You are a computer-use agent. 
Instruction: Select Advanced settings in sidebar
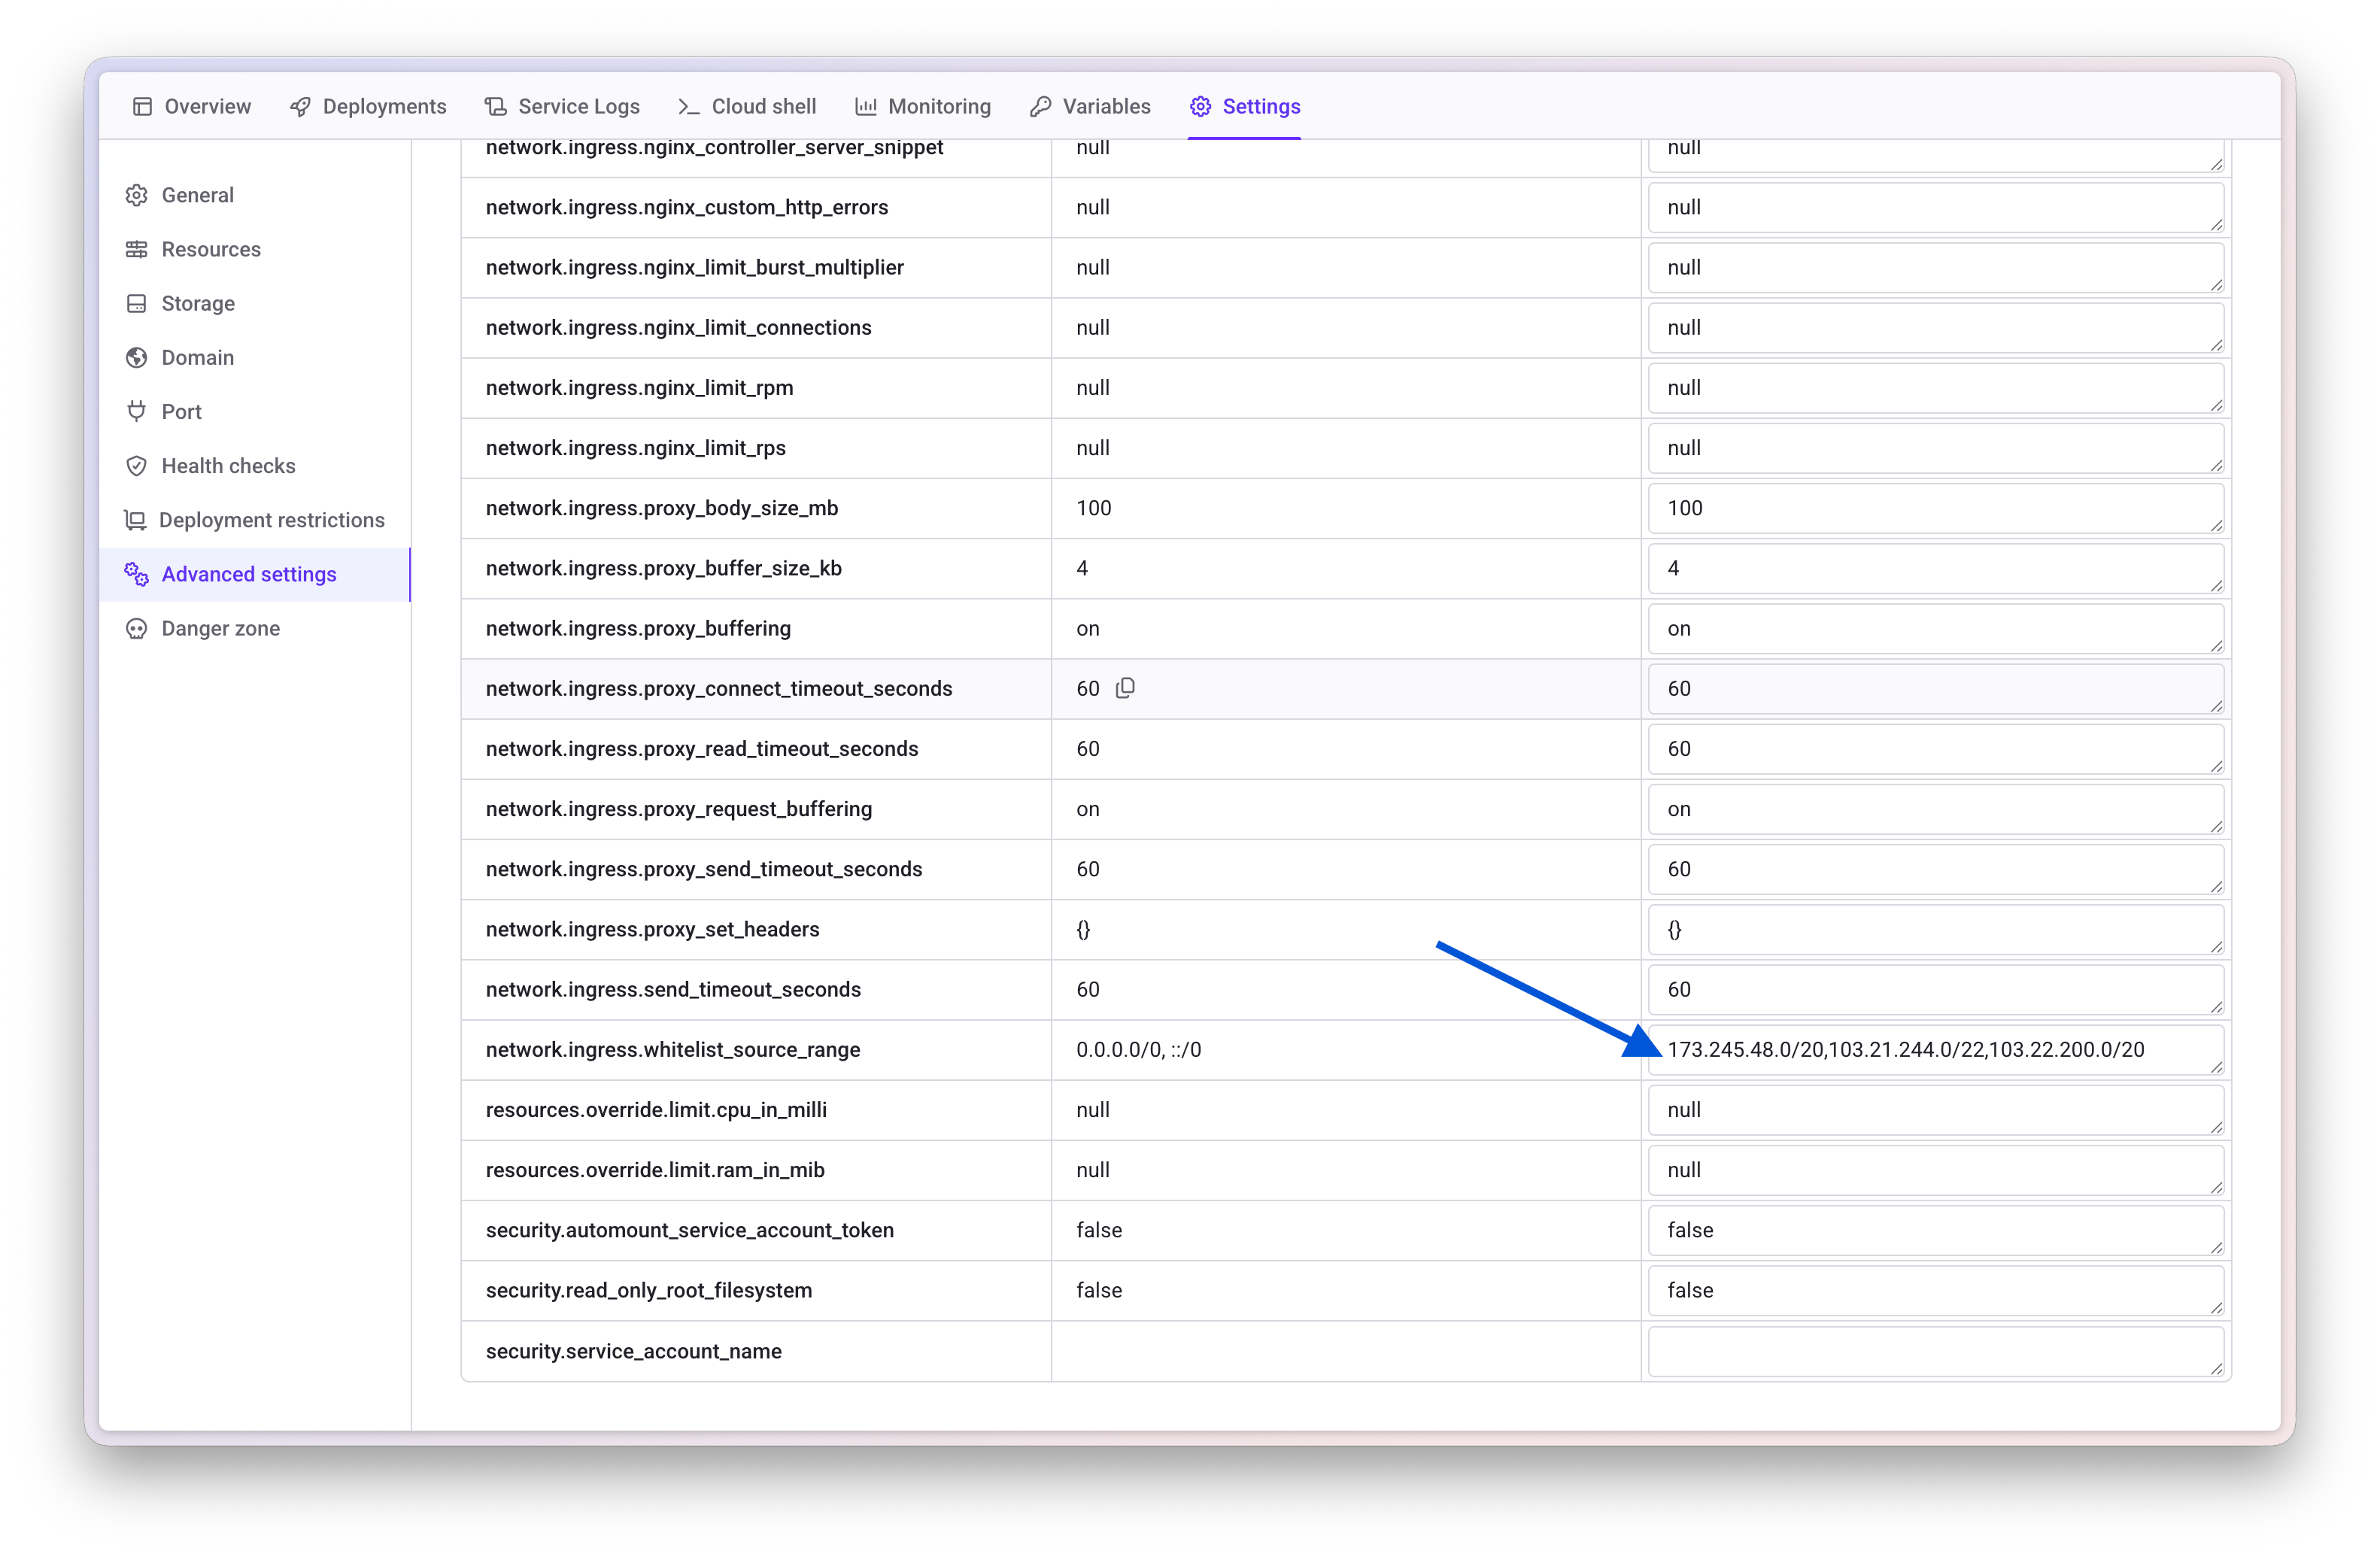pos(255,574)
